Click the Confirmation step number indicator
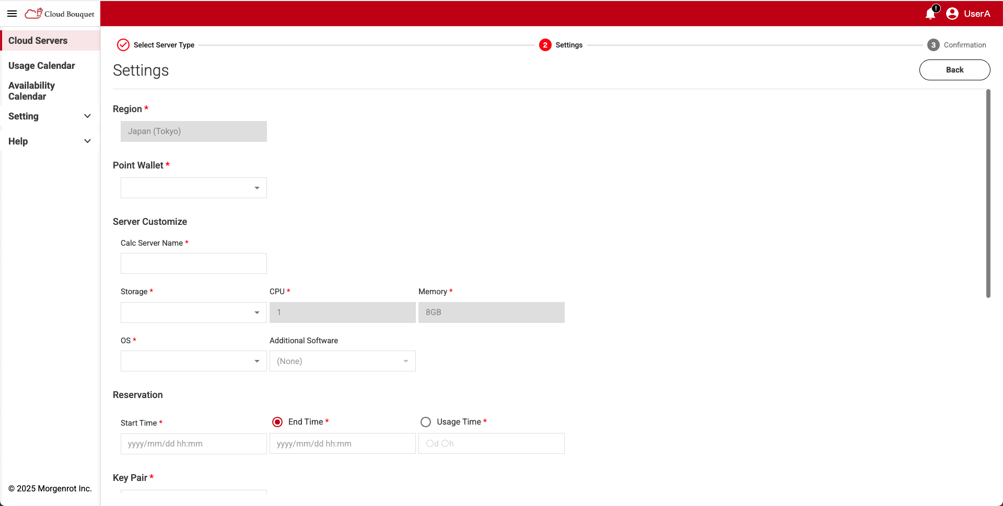Viewport: 1003px width, 506px height. 934,45
